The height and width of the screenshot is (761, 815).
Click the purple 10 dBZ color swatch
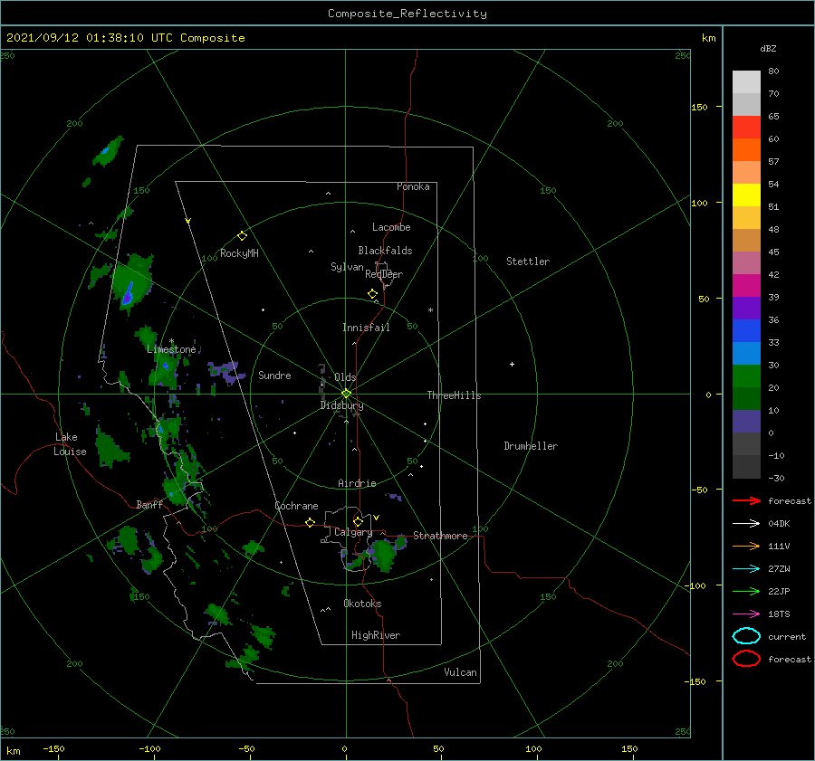(x=746, y=422)
